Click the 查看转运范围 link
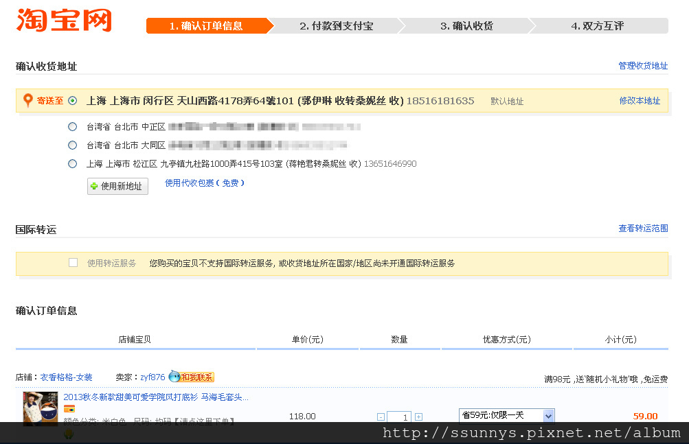Viewport: 689px width, 444px height. [x=643, y=229]
